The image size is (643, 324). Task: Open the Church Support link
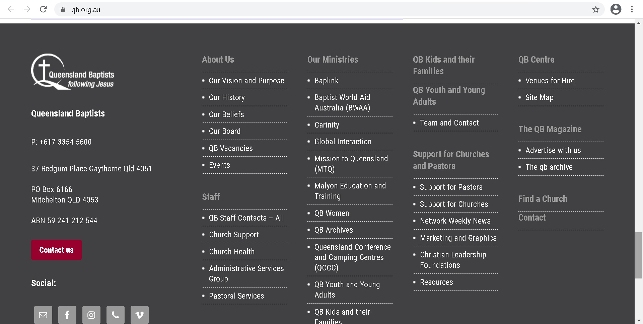(x=234, y=235)
